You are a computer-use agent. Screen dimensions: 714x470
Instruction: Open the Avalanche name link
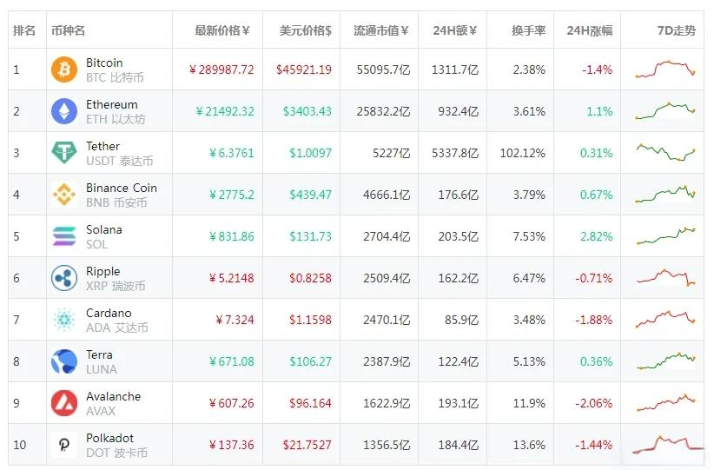114,396
